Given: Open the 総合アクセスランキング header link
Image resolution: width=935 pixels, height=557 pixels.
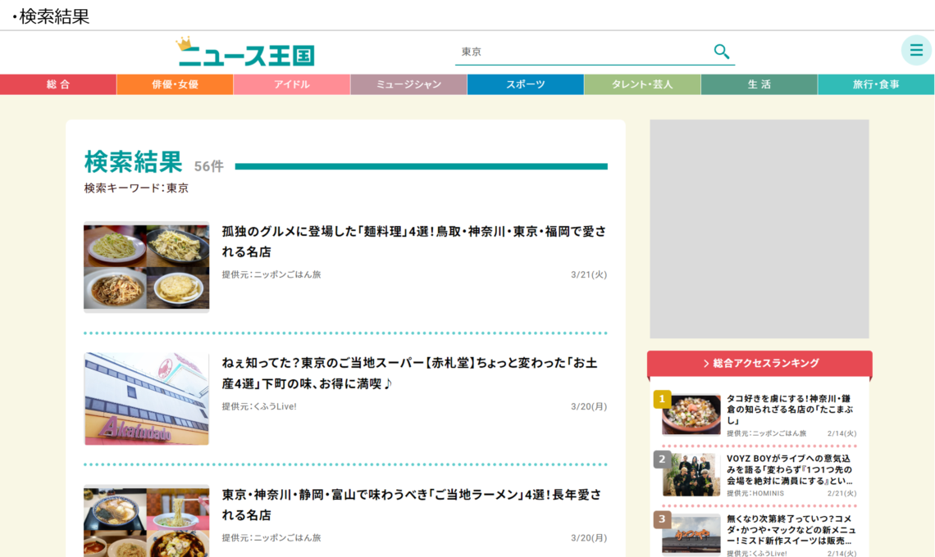Looking at the screenshot, I should click(759, 364).
